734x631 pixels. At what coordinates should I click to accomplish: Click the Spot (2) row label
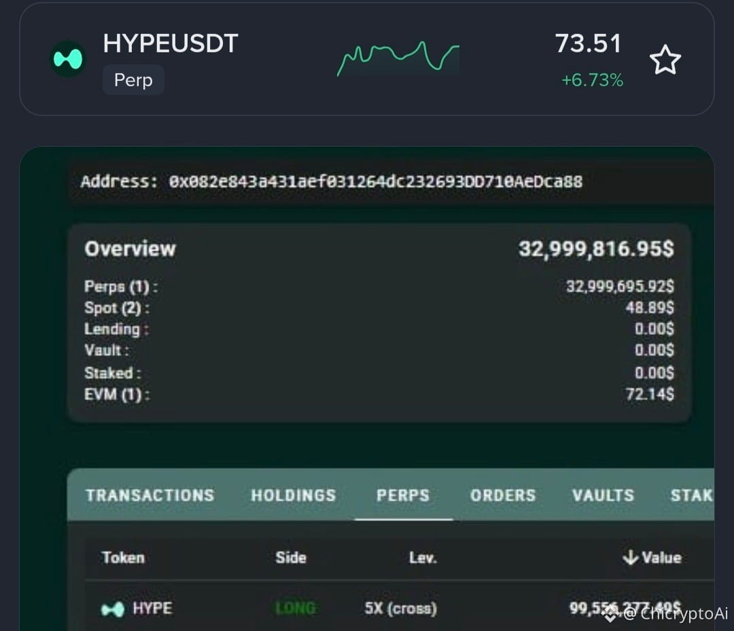[117, 308]
